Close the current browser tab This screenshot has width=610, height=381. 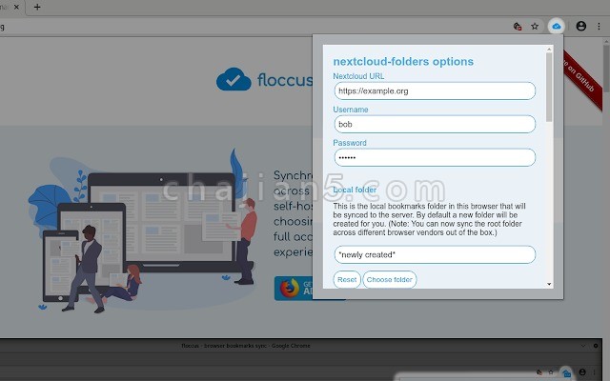[16, 7]
